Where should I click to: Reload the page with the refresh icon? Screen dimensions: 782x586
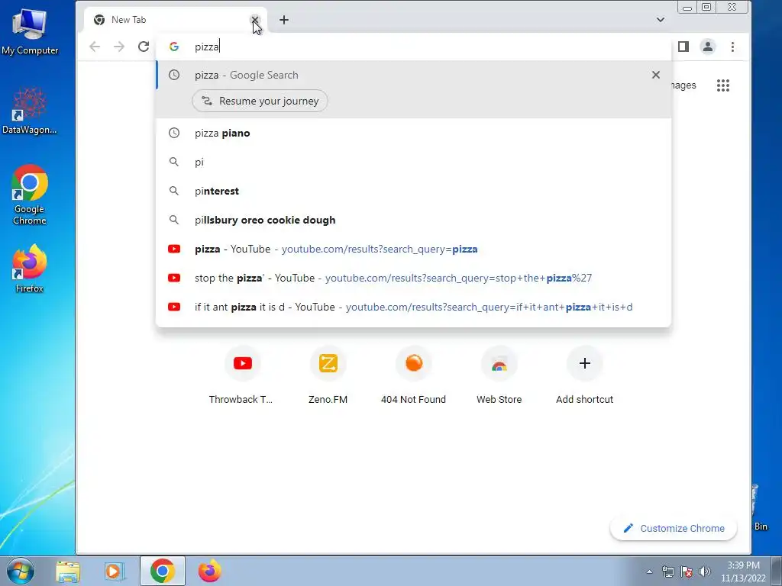[x=144, y=47]
